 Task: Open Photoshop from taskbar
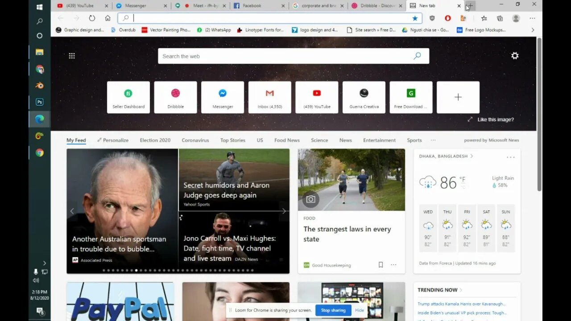click(x=39, y=102)
